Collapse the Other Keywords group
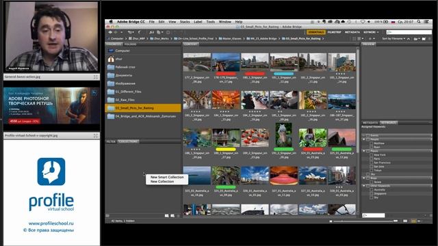The width and height of the screenshot is (438, 246). pyautogui.click(x=364, y=186)
